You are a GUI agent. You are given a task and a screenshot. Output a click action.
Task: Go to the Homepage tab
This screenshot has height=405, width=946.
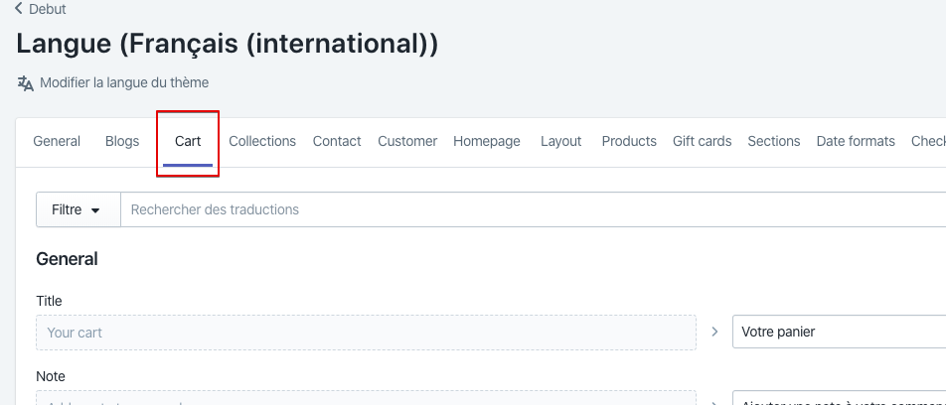[x=487, y=141]
